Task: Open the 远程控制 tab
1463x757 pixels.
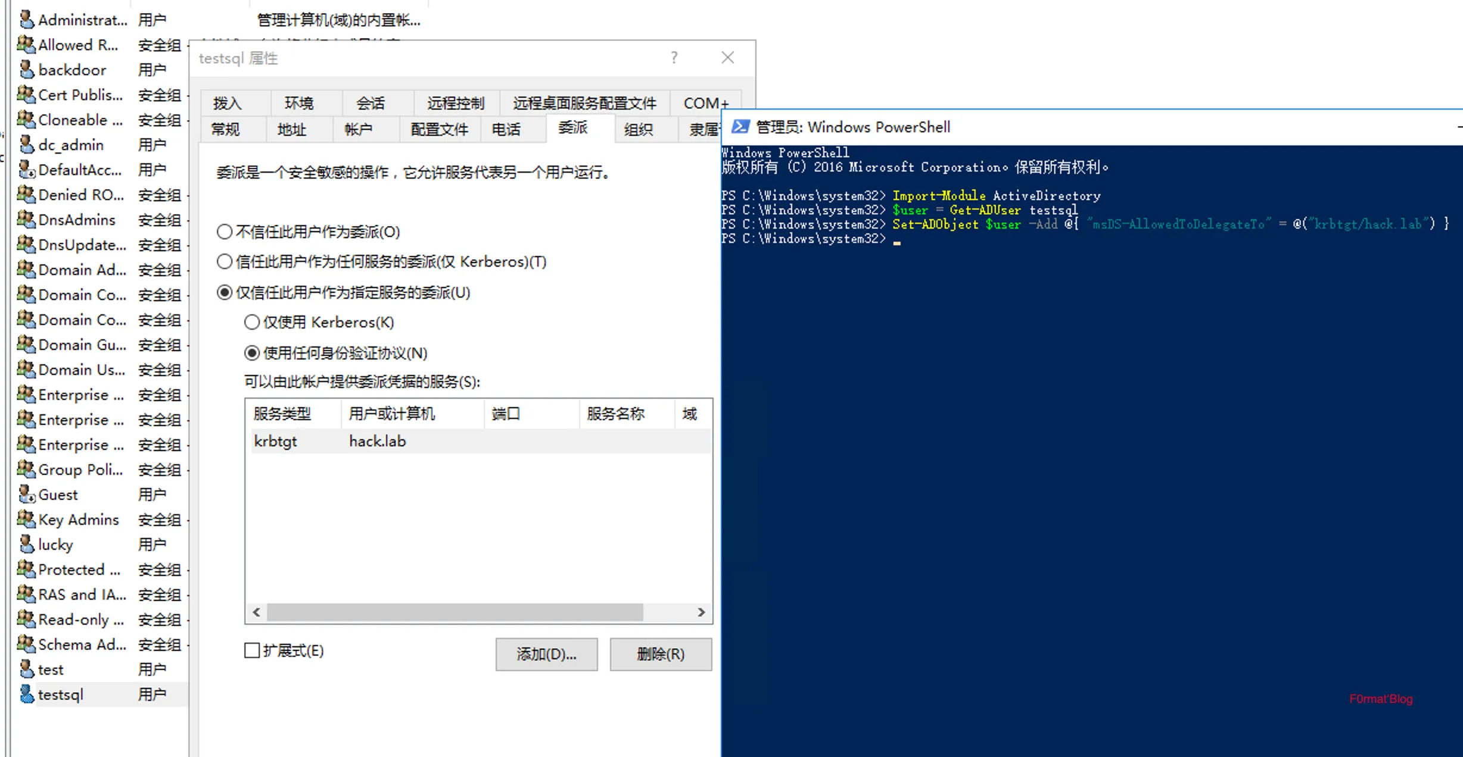Action: pyautogui.click(x=456, y=103)
